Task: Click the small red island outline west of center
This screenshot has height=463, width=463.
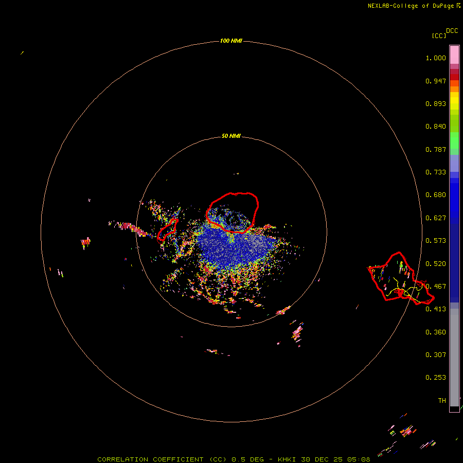Action: pos(167,230)
